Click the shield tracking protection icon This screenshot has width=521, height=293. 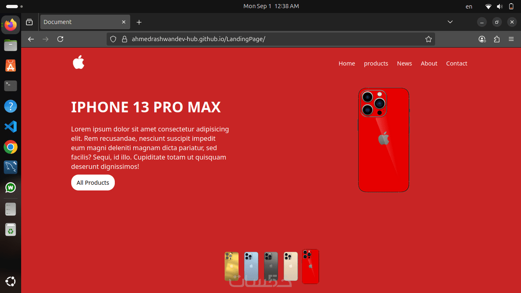(114, 39)
